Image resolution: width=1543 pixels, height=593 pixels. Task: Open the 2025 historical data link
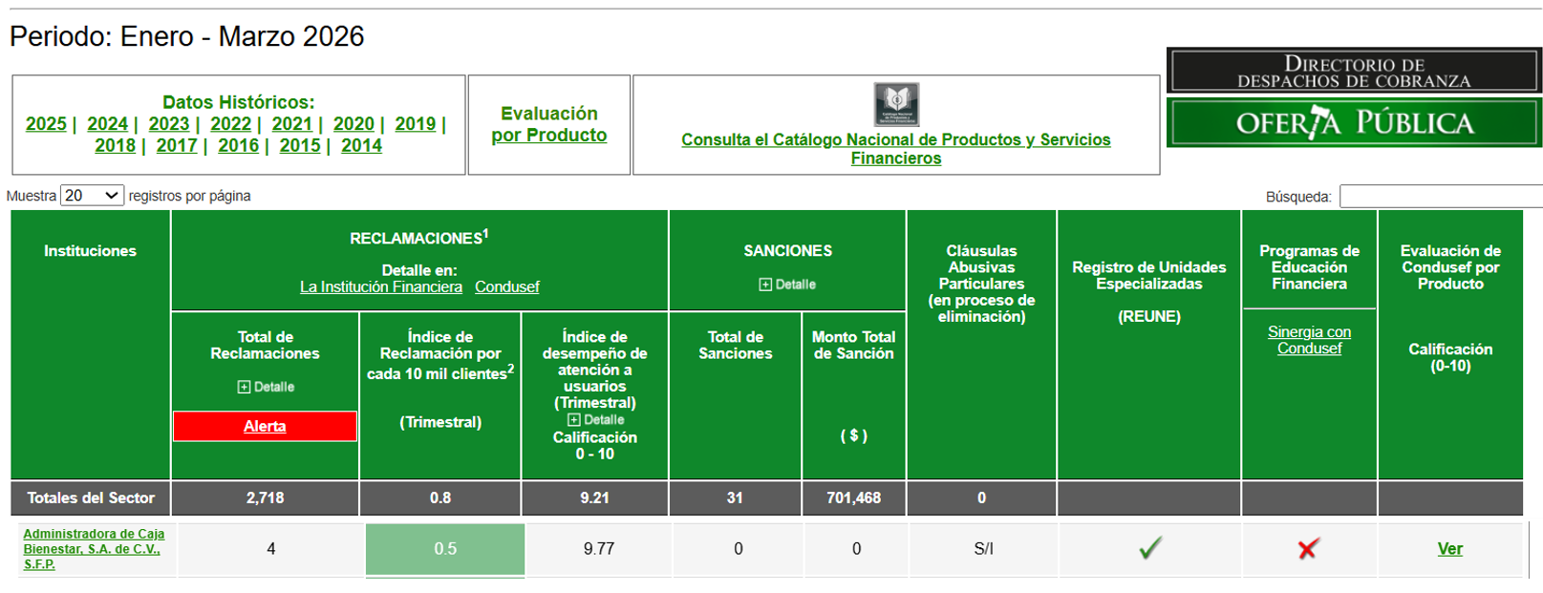(x=46, y=124)
